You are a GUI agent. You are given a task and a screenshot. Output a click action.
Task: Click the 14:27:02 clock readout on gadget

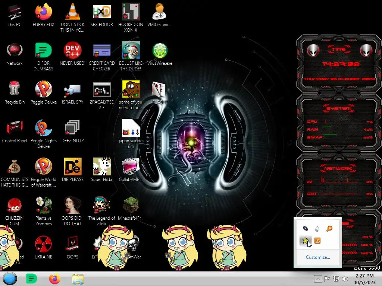pos(340,64)
